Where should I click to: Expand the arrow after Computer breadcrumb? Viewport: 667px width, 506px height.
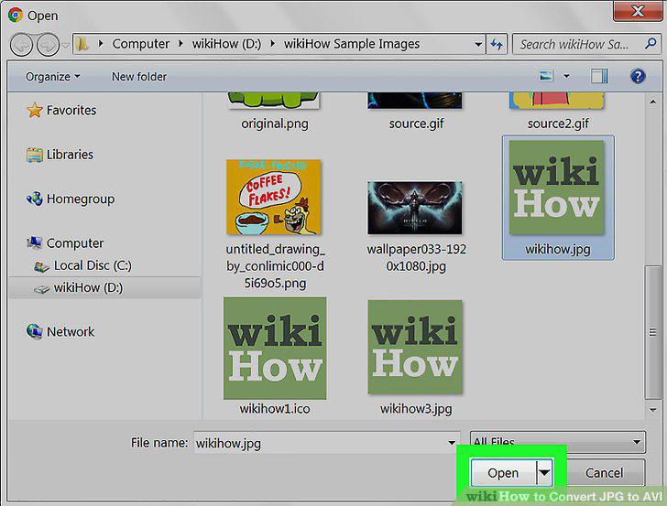(x=180, y=44)
